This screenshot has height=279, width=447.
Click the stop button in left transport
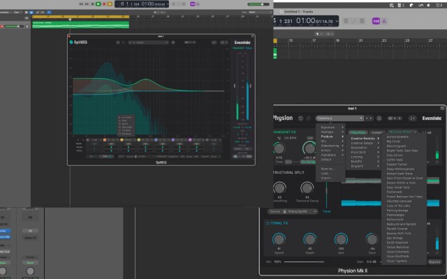[92, 4]
